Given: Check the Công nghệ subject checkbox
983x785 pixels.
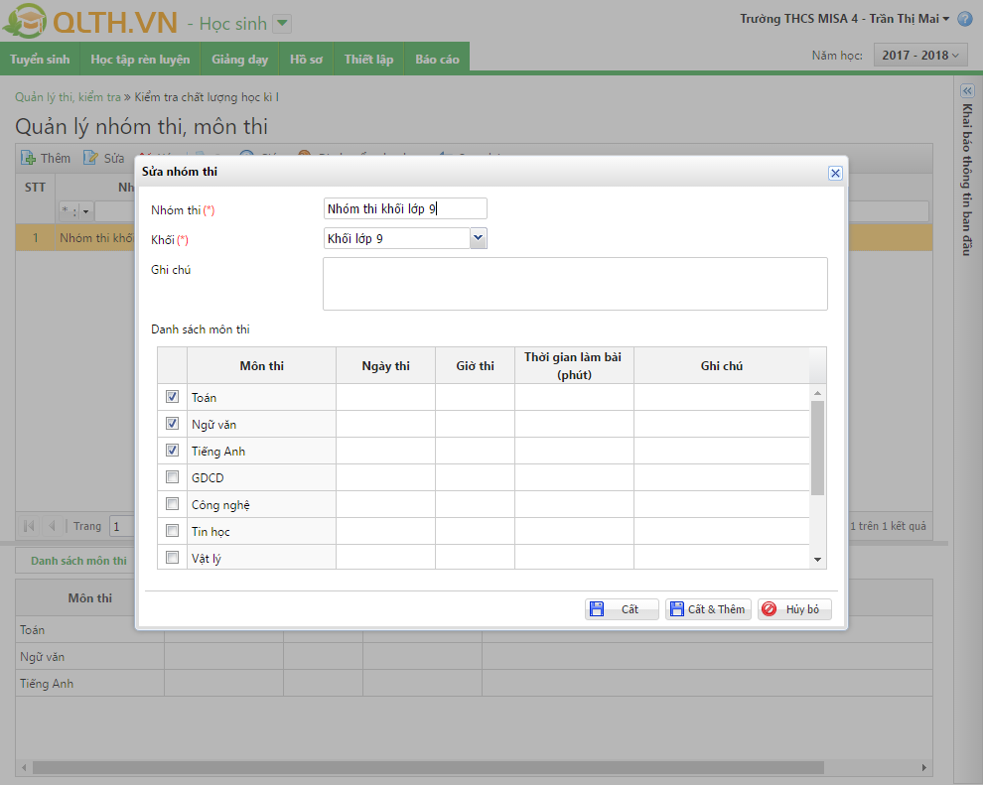Looking at the screenshot, I should pyautogui.click(x=172, y=504).
